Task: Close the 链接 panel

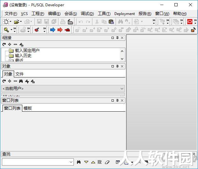Action: click(x=122, y=38)
